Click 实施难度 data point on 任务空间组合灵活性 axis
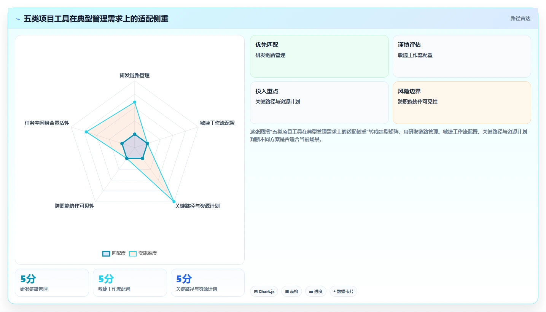This screenshot has width=546, height=312. 86,132
